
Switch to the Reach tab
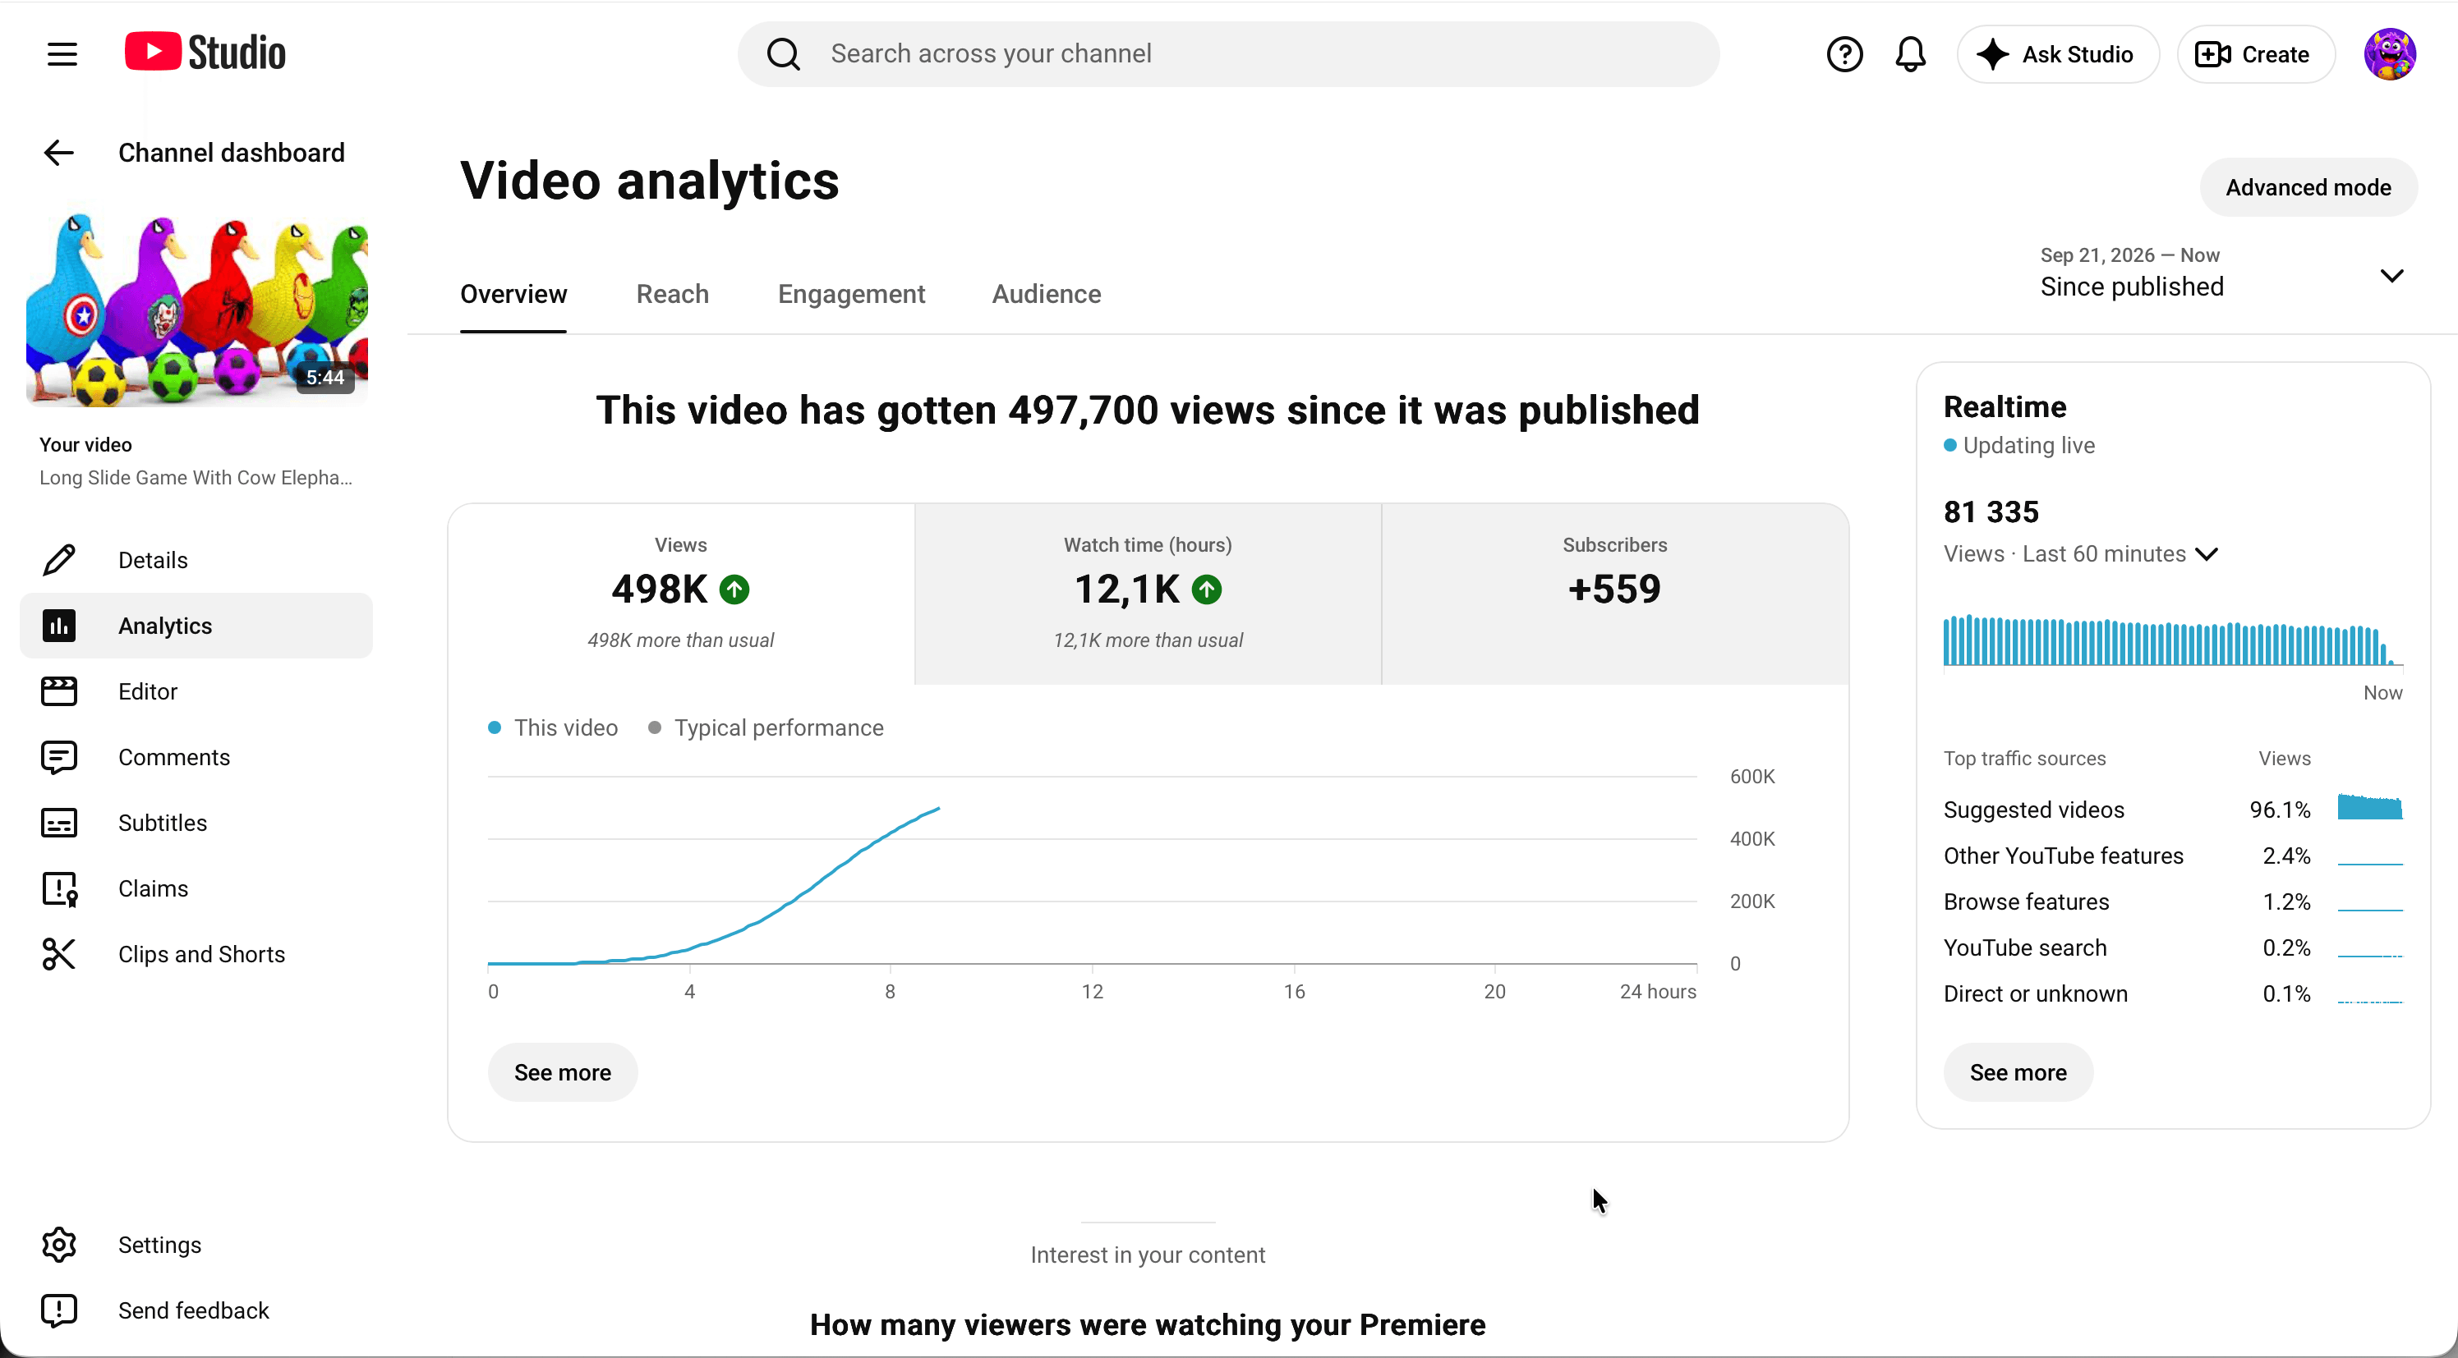pyautogui.click(x=673, y=294)
